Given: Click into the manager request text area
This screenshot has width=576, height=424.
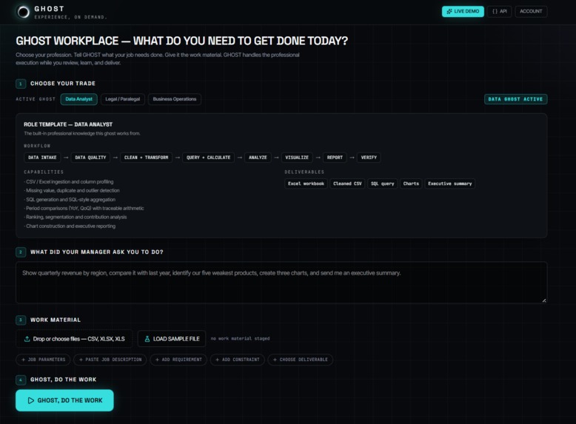Looking at the screenshot, I should point(281,283).
